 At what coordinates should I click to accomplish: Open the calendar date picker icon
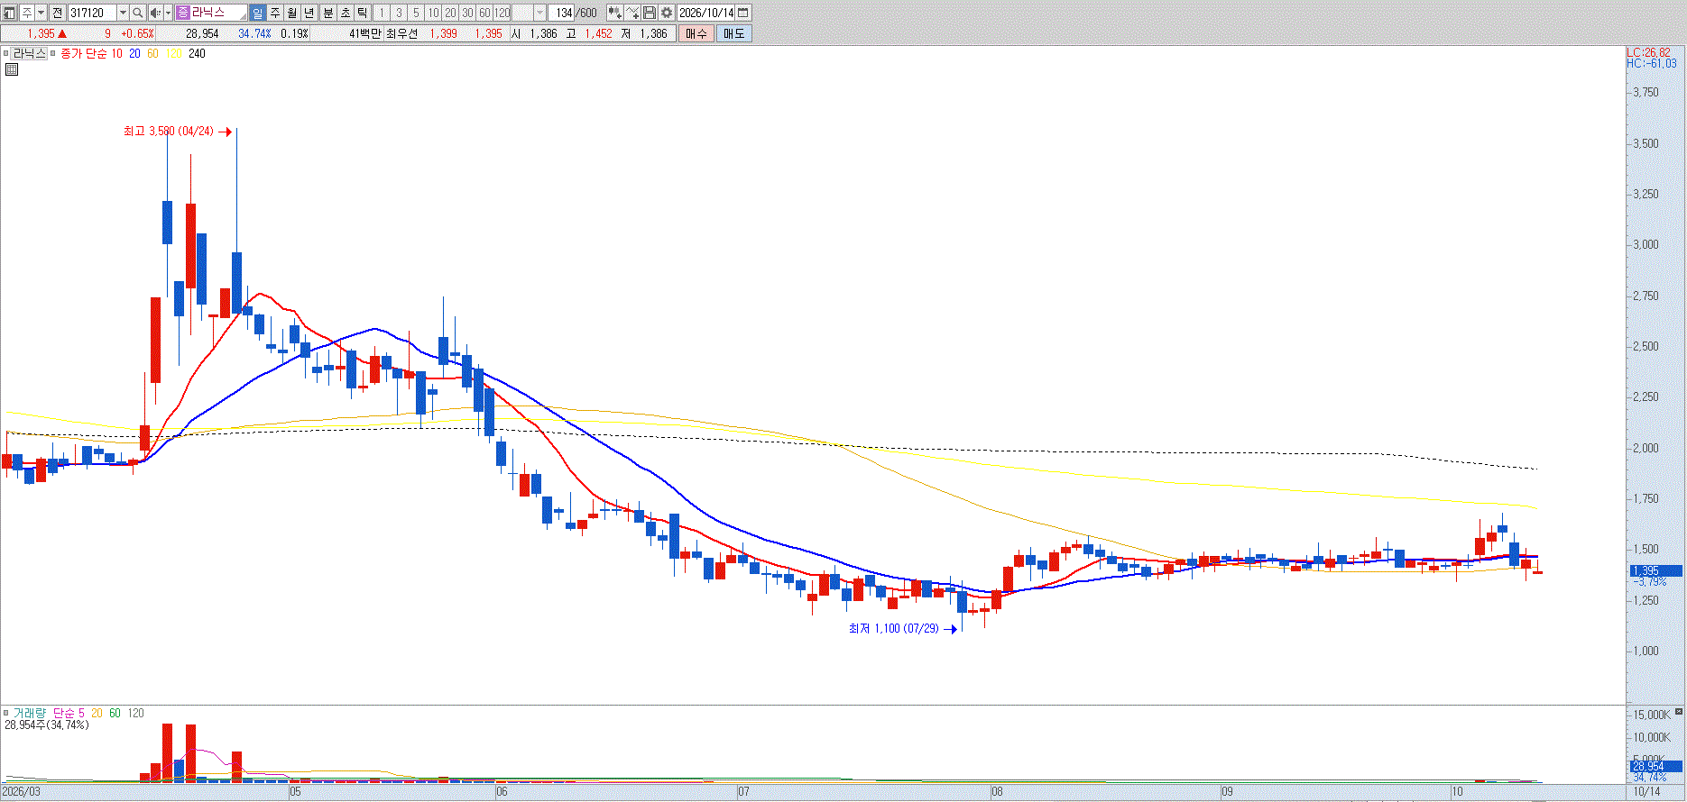tap(743, 13)
